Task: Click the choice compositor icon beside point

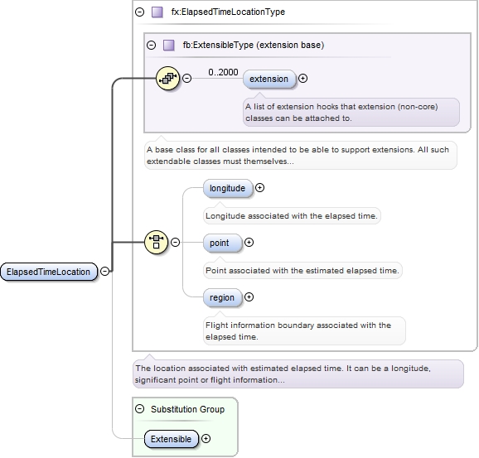Action: (x=156, y=243)
